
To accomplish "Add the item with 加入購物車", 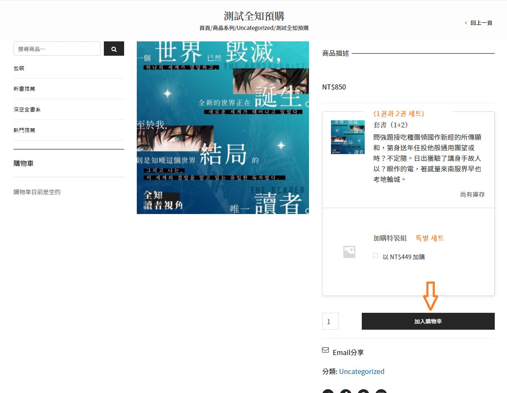I will pyautogui.click(x=428, y=321).
